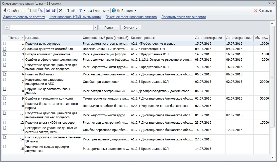Open the Действия actions menu

tap(124, 11)
